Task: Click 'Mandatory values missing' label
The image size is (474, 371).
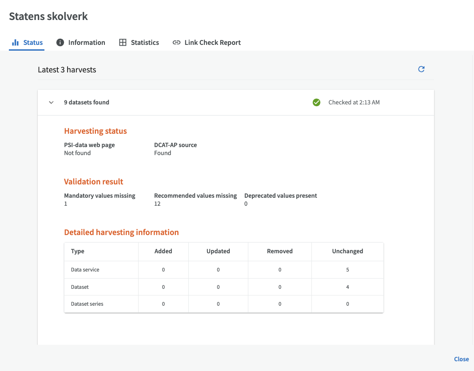Action: (100, 195)
